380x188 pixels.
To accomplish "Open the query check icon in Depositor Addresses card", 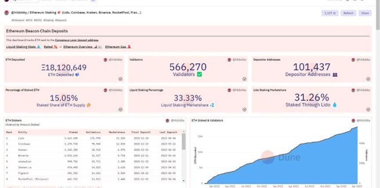I will 368,79.
